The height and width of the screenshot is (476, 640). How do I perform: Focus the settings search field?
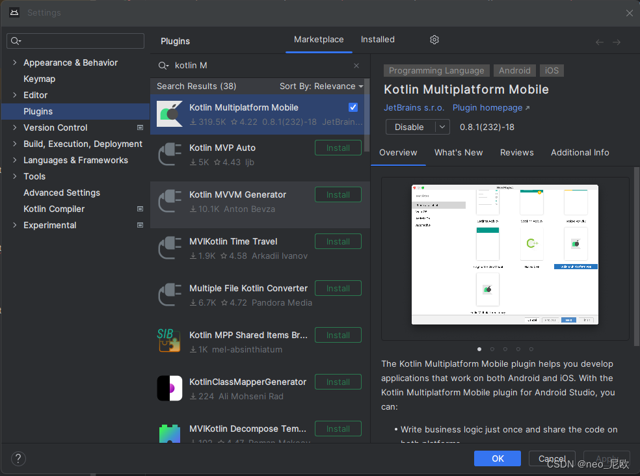75,41
